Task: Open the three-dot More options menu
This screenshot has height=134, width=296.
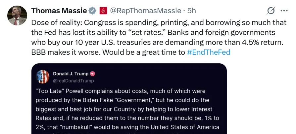Action: click(284, 11)
